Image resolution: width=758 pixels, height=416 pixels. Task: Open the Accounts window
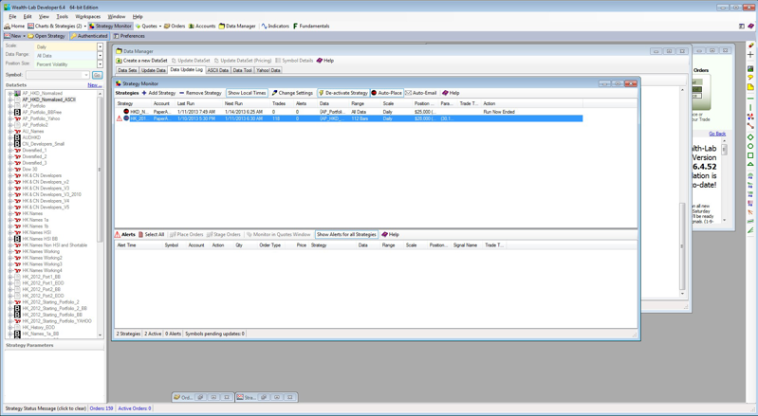[x=202, y=27]
